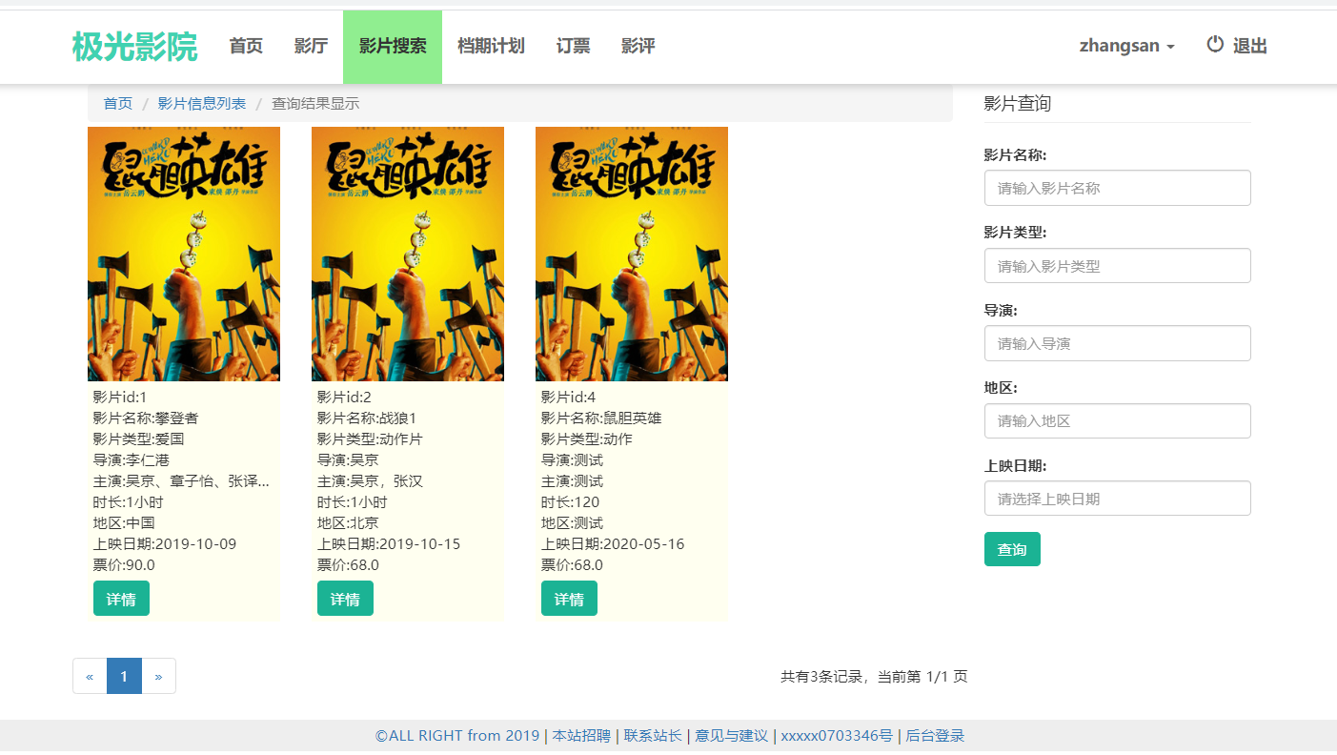
Task: Select the 影片搜索 nav tab
Action: (393, 47)
